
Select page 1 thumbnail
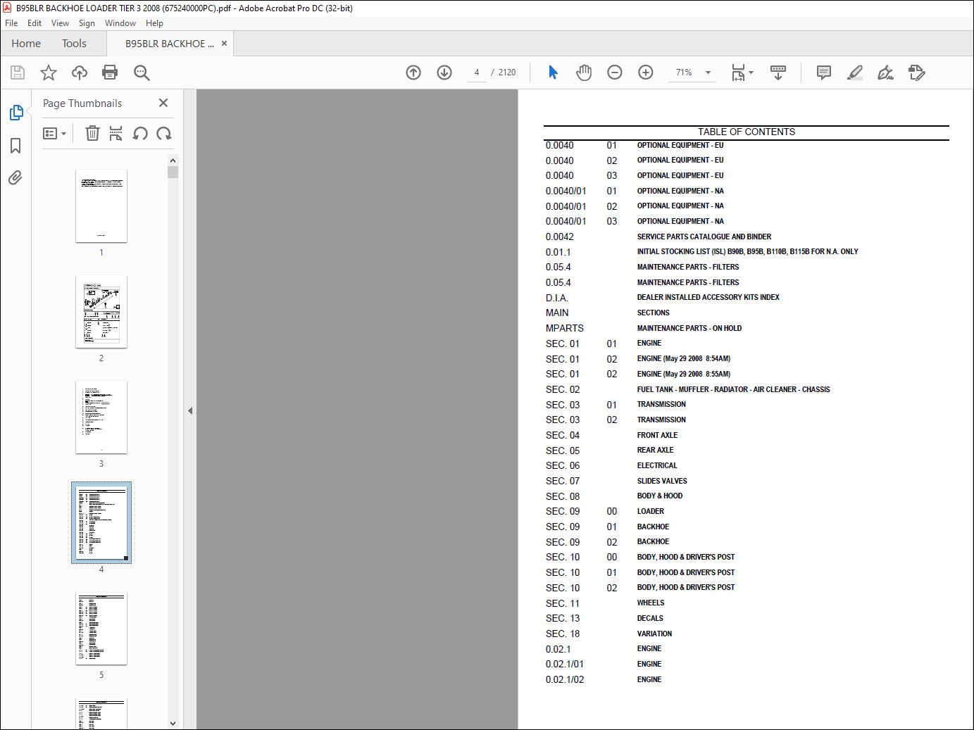pos(101,206)
